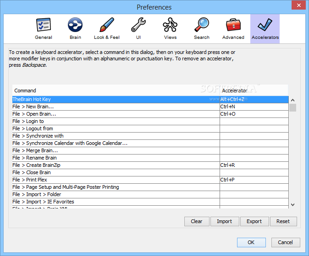Image resolution: width=309 pixels, height=256 pixels.
Task: Click the command list scrollbar thumb
Action: (x=292, y=108)
